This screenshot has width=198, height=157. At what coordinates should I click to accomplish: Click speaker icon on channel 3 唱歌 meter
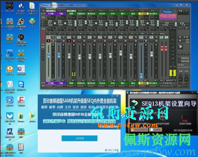pos(74,45)
